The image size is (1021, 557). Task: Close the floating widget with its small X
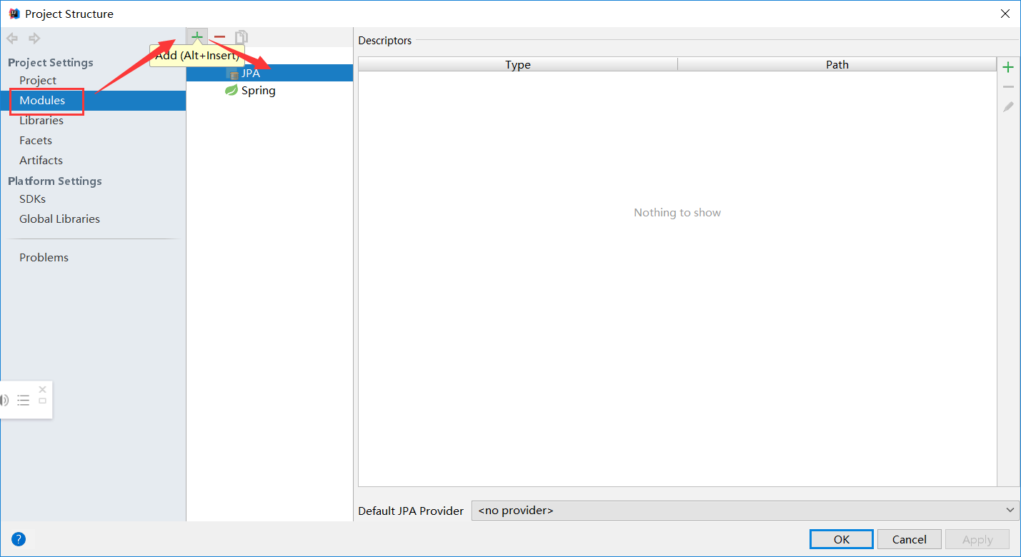43,389
